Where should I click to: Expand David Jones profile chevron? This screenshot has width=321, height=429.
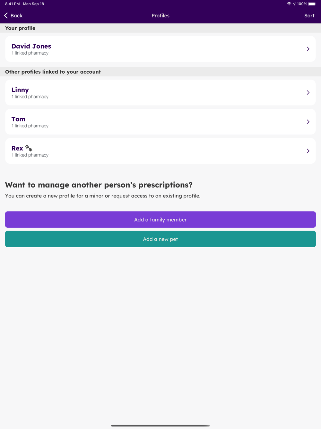click(308, 49)
